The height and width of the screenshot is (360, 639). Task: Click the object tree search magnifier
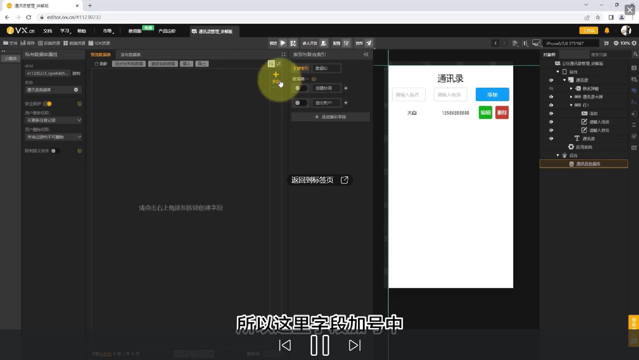[635, 54]
